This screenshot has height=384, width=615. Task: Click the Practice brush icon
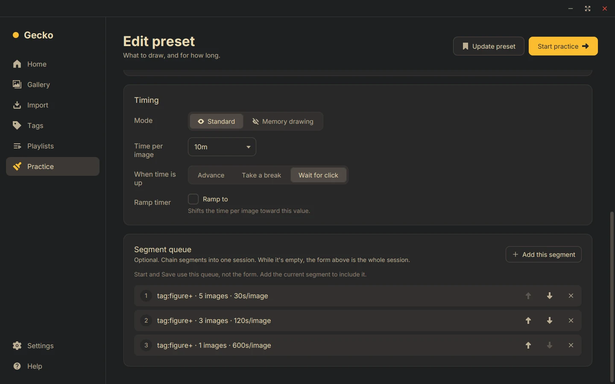pyautogui.click(x=17, y=166)
